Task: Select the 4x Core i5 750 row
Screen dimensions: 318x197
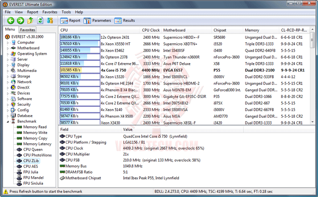Action: click(184, 70)
